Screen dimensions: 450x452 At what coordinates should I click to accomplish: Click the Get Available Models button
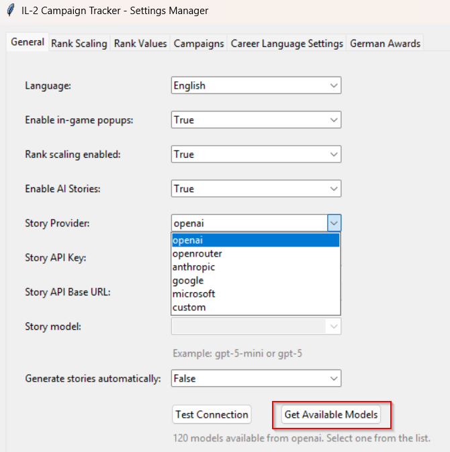(331, 414)
